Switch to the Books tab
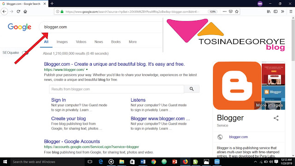The image size is (295, 166). coord(116,42)
